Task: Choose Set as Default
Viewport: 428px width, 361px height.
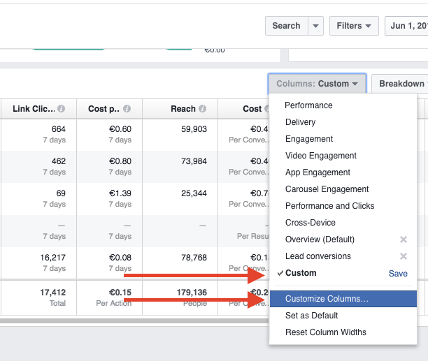Action: [x=343, y=316]
